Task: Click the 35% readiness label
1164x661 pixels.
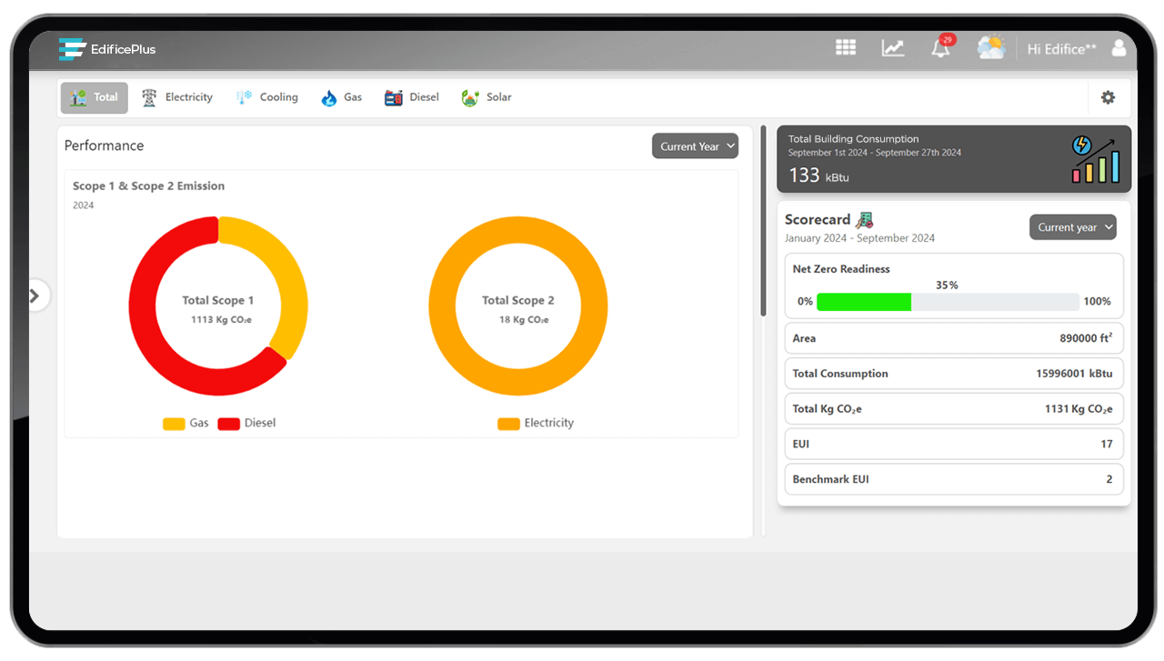Action: pos(948,285)
